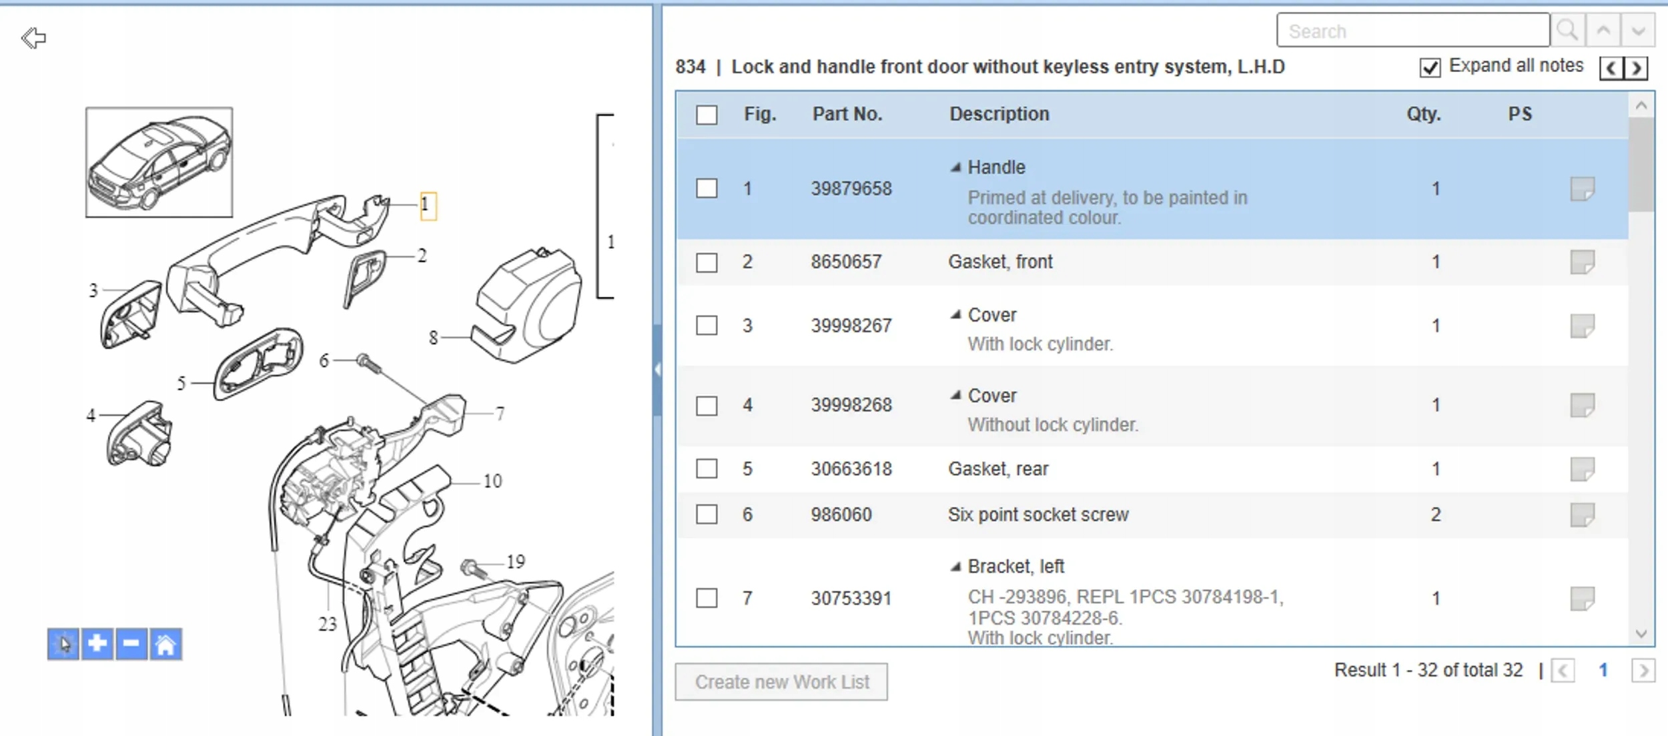Tick the select-all checkbox in table header
Screen dimensions: 1668x736
tap(707, 115)
